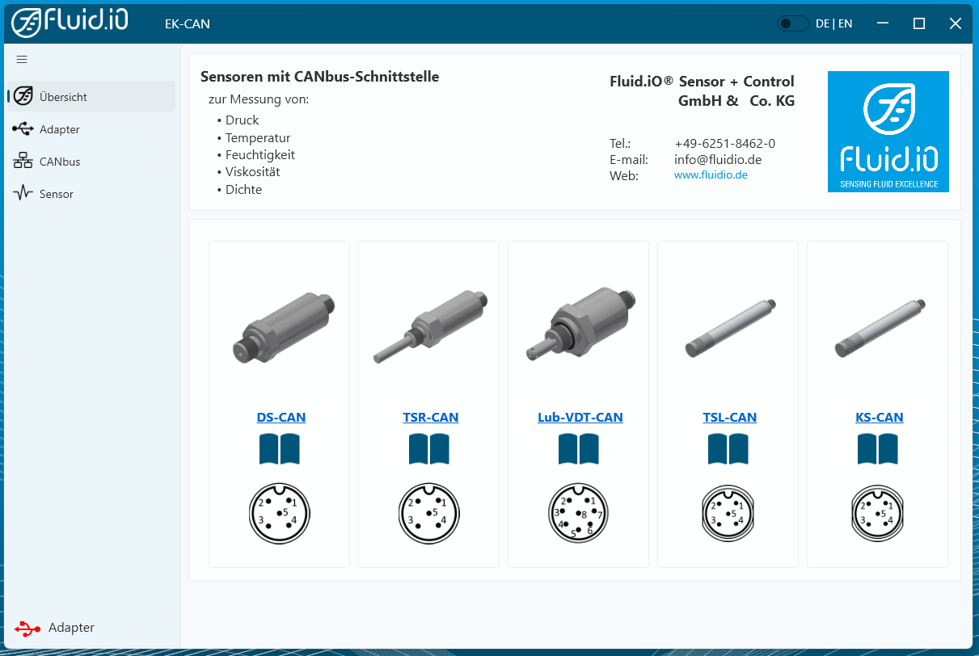Select Übersicht in the sidebar

pyautogui.click(x=63, y=97)
